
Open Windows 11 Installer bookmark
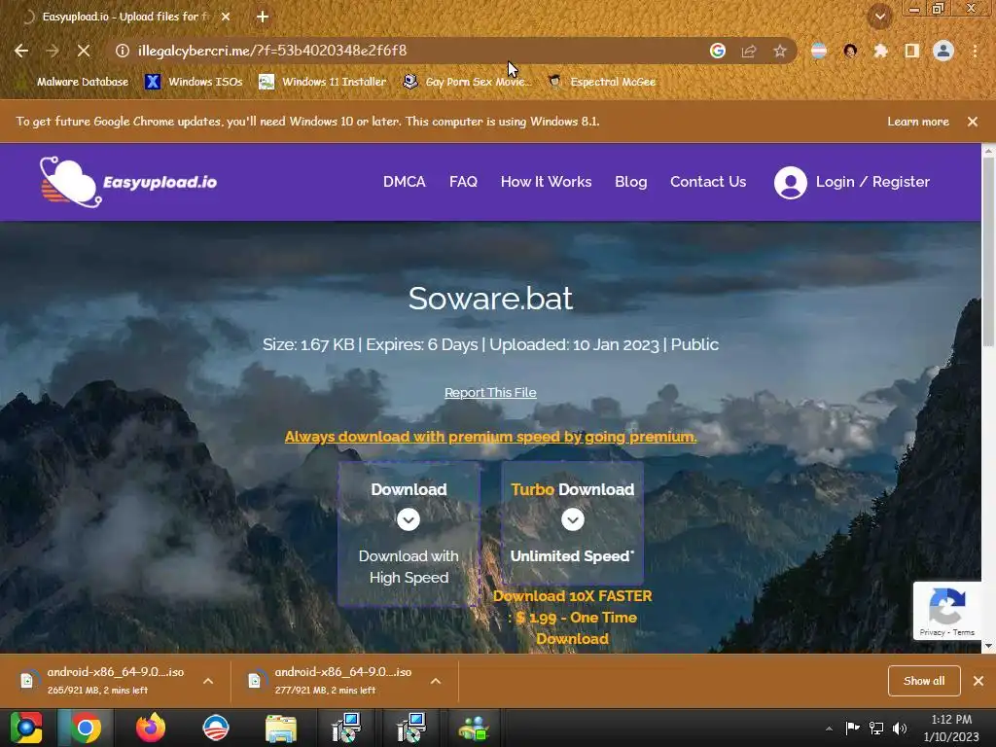323,82
